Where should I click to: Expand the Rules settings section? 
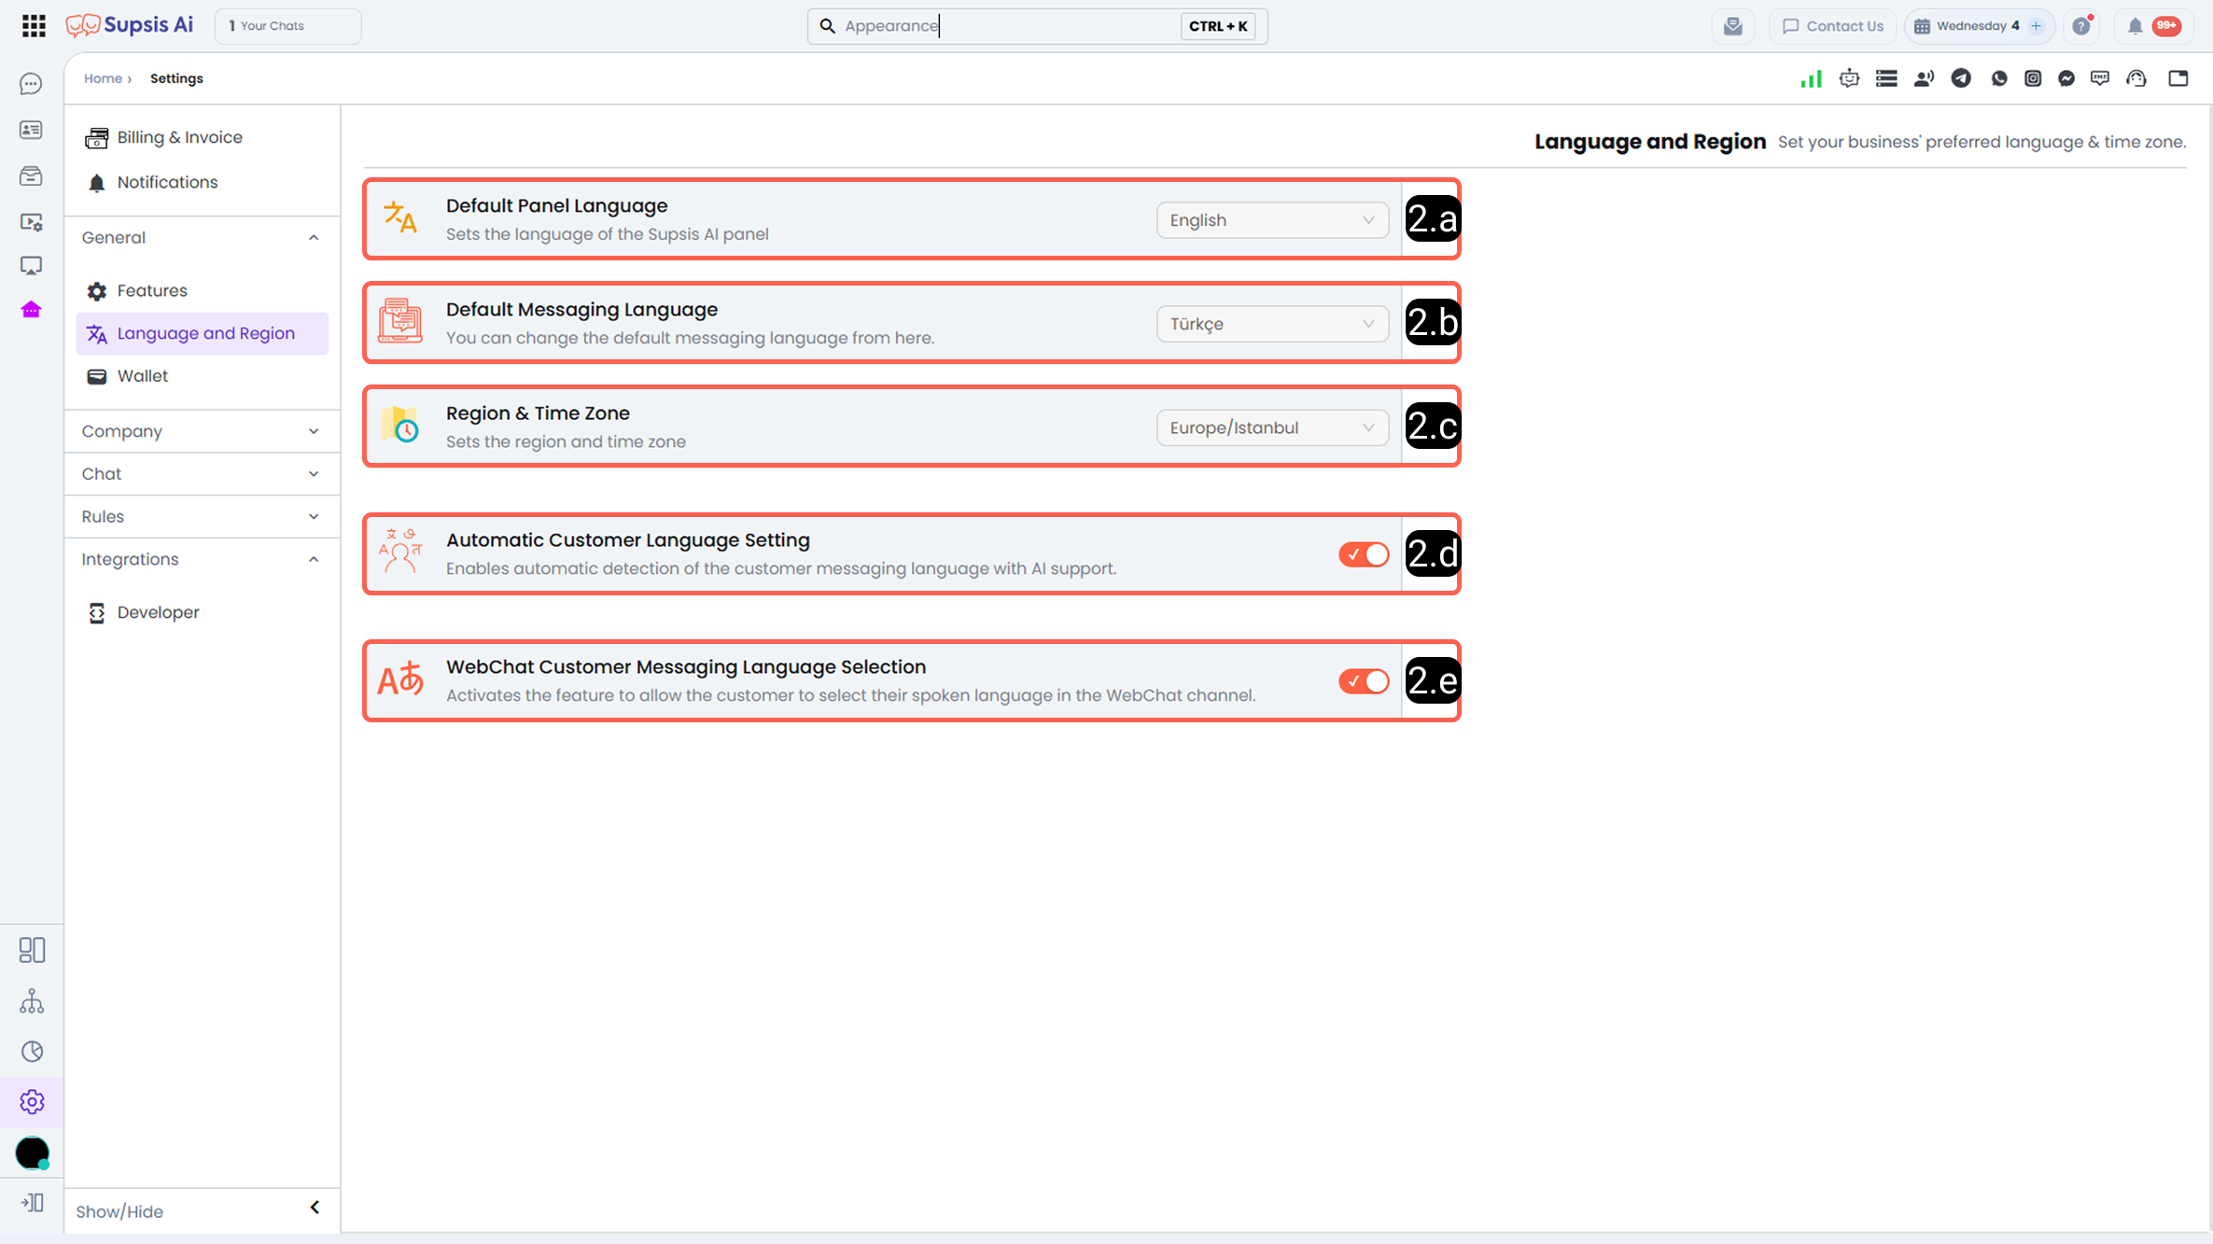point(201,517)
